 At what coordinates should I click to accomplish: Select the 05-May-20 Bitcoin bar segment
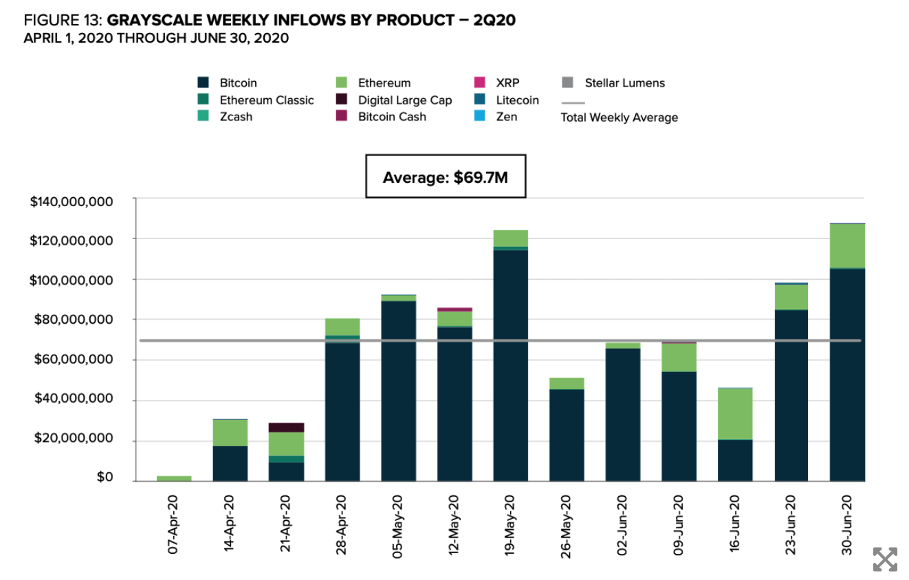(x=399, y=392)
